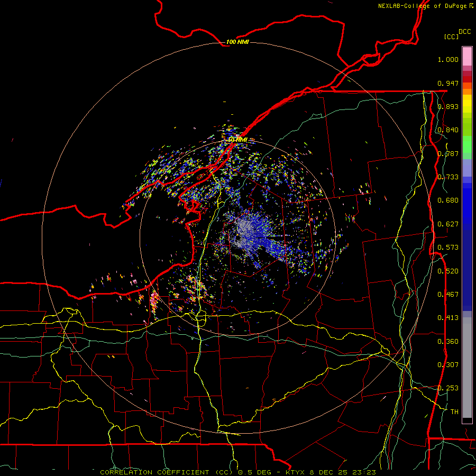Click the 50 NMI range ring label
The height and width of the screenshot is (476, 476).
[x=237, y=140]
